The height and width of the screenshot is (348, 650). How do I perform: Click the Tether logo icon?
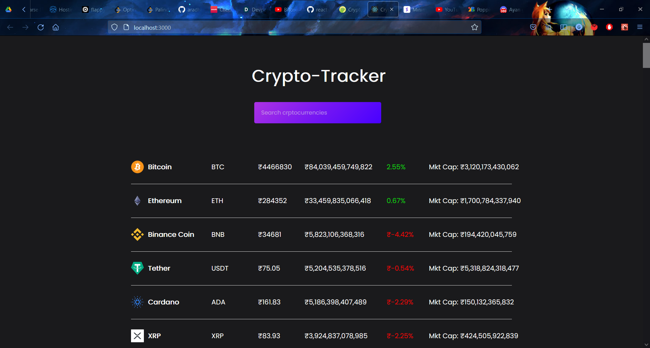tap(137, 268)
